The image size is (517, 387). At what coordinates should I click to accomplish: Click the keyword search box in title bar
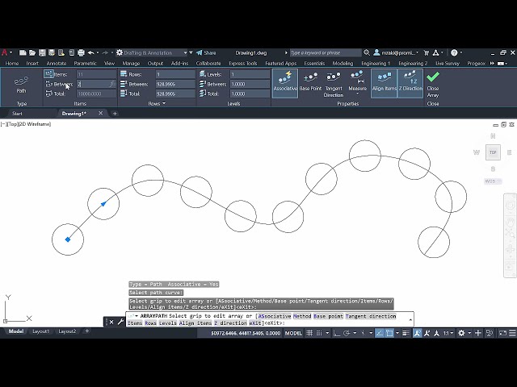coord(326,52)
